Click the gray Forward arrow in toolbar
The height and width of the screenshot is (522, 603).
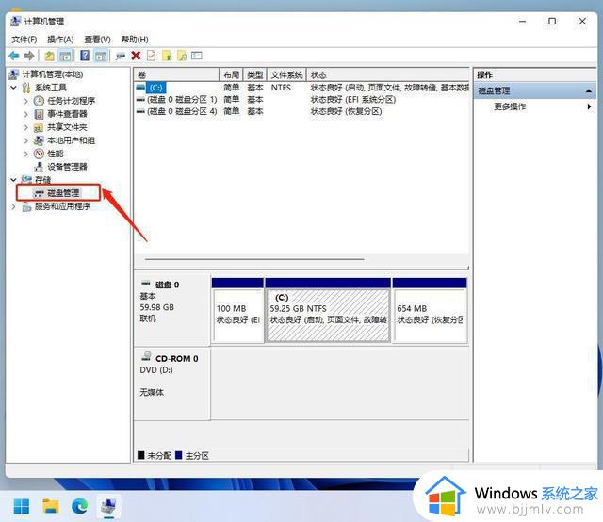(29, 56)
